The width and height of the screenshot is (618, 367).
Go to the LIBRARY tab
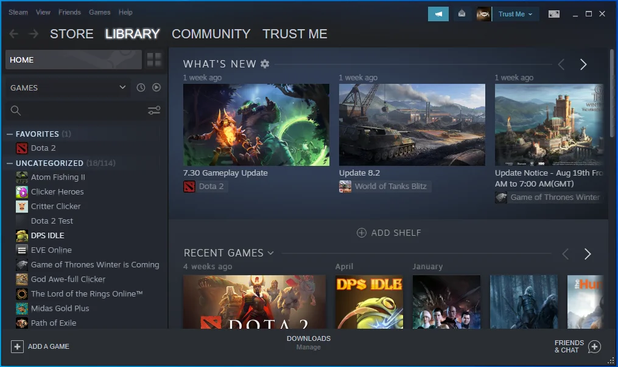pos(133,34)
